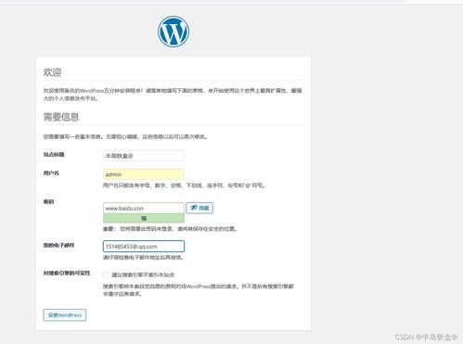Click the 需要信息 heading
The width and height of the screenshot is (463, 344).
click(61, 117)
